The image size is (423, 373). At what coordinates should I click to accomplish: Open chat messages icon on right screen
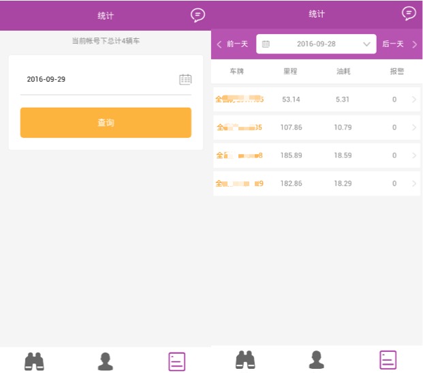click(x=409, y=14)
